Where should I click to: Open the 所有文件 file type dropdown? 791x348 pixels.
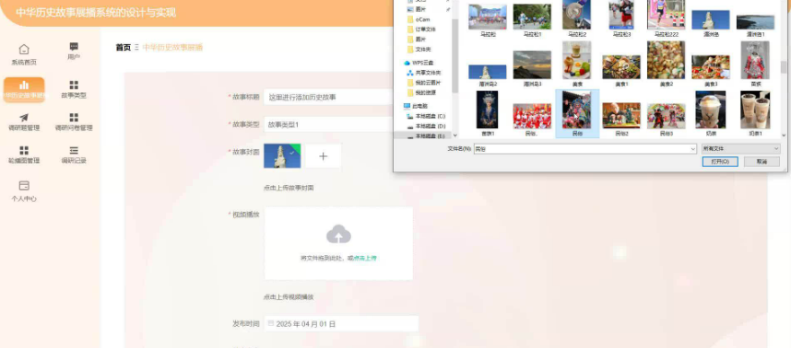[740, 149]
